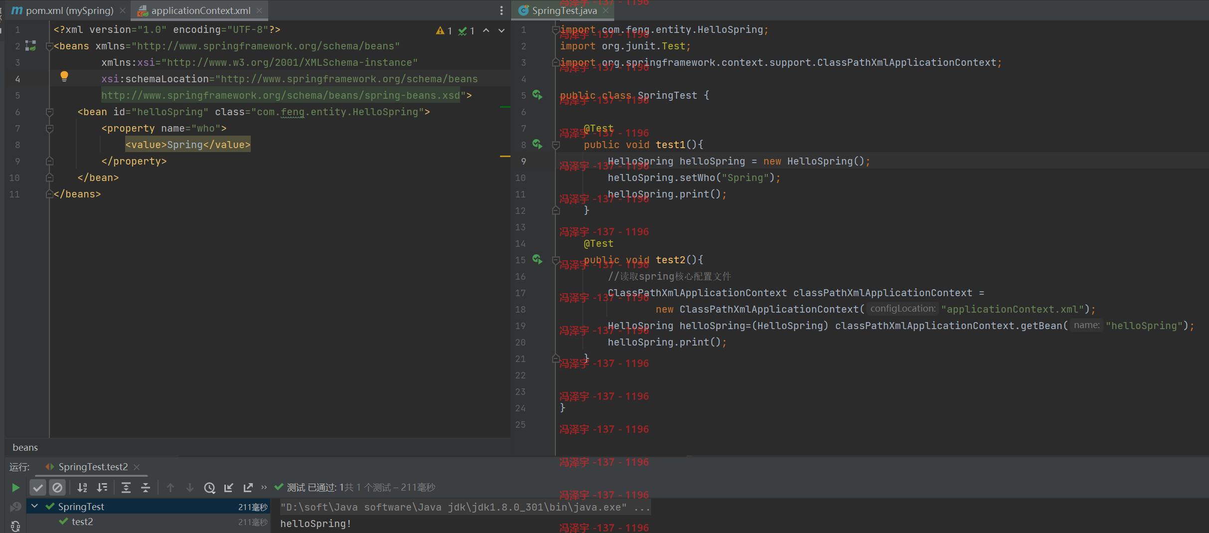Fold the beans element on XML line 2
This screenshot has height=533, width=1209.
coord(49,46)
